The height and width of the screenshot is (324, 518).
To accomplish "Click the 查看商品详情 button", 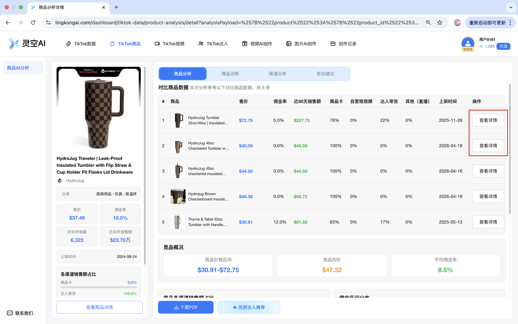I will tap(100, 307).
